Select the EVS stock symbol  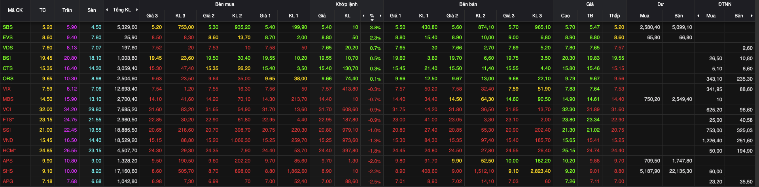(x=8, y=38)
